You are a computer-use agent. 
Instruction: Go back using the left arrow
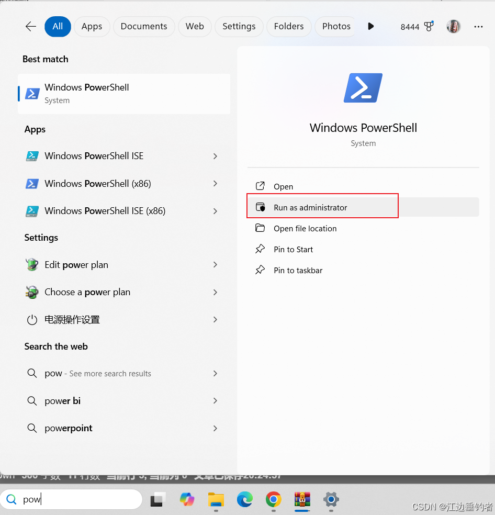(30, 26)
